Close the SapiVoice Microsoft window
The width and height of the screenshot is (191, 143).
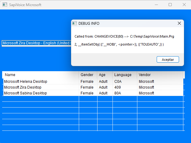(184, 5)
